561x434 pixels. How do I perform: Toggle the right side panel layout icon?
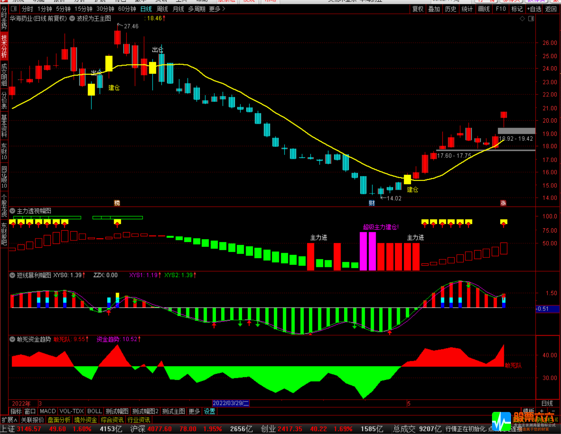click(531, 19)
